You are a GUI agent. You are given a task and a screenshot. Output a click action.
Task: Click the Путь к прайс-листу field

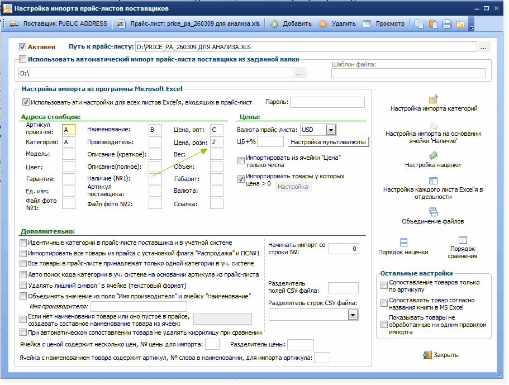[x=306, y=47]
